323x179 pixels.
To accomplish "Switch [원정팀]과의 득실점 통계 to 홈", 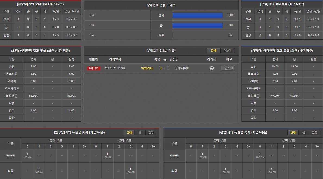I will (140, 132).
